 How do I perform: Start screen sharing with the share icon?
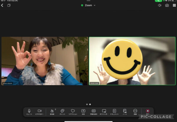click(83, 111)
